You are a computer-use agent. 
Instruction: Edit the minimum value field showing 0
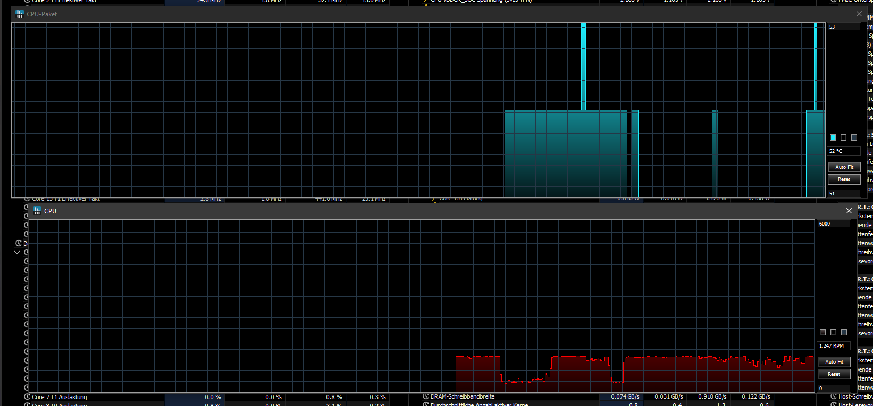pyautogui.click(x=834, y=388)
